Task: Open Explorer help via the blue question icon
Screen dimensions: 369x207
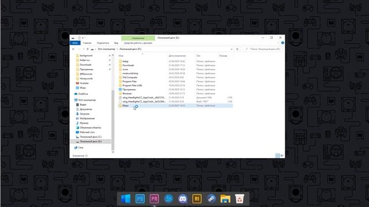Action: [x=283, y=43]
